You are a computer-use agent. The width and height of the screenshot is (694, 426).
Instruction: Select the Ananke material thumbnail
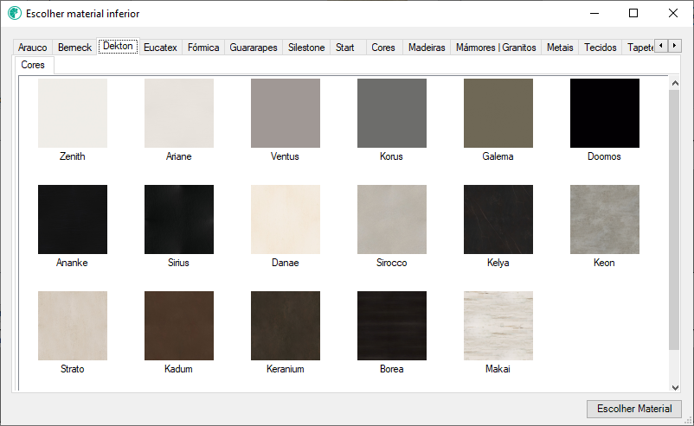[73, 219]
